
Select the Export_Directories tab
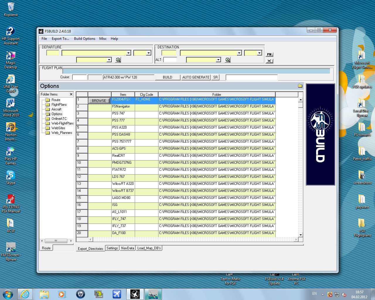91,248
